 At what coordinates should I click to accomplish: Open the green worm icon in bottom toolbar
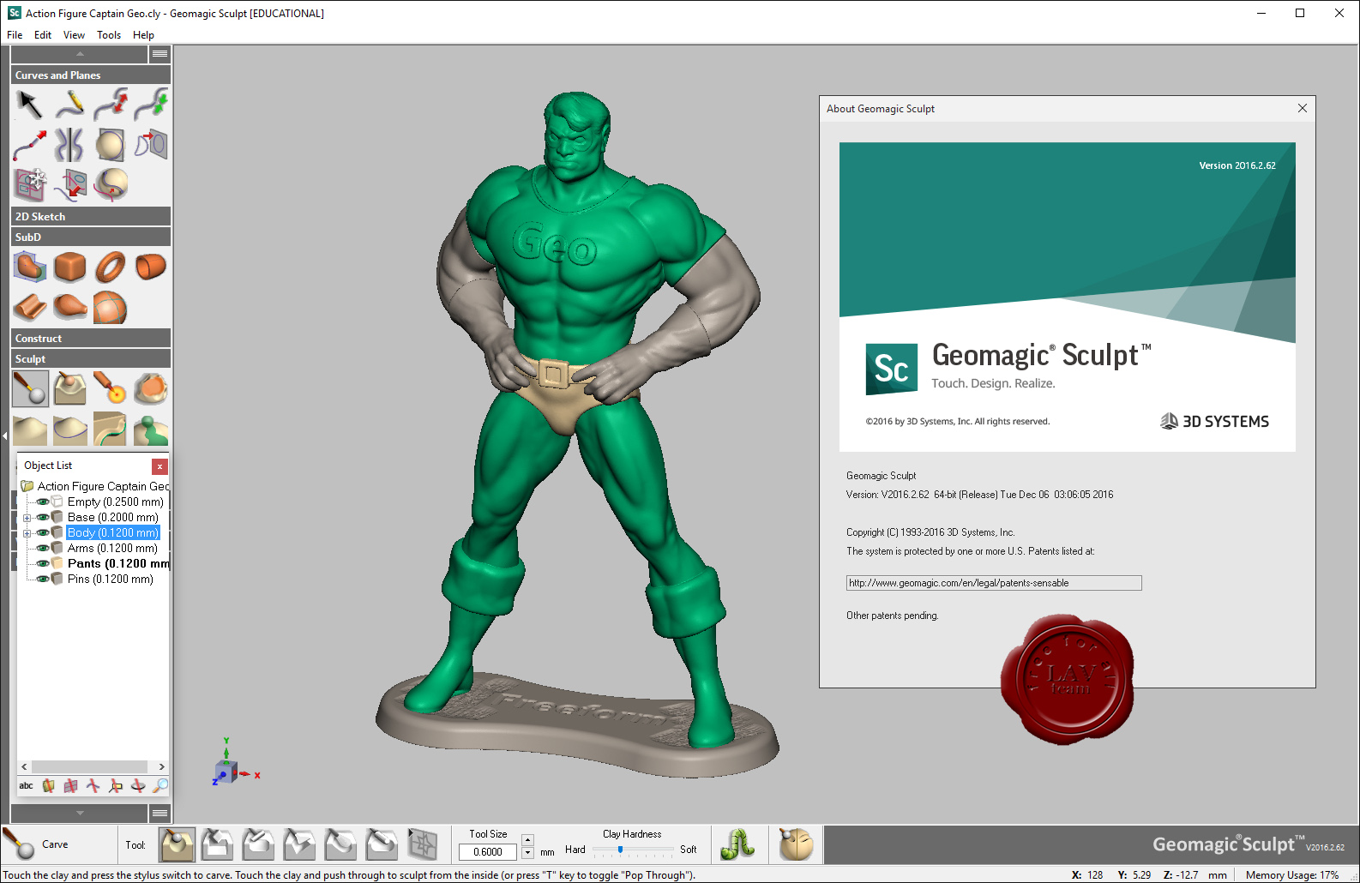click(737, 844)
